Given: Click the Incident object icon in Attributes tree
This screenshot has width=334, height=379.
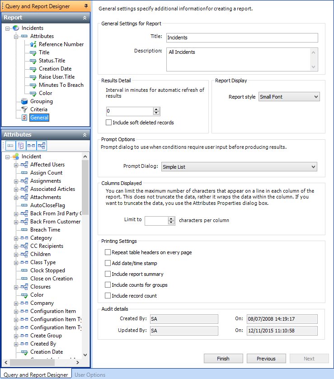Looking at the screenshot, I should click(x=16, y=156).
